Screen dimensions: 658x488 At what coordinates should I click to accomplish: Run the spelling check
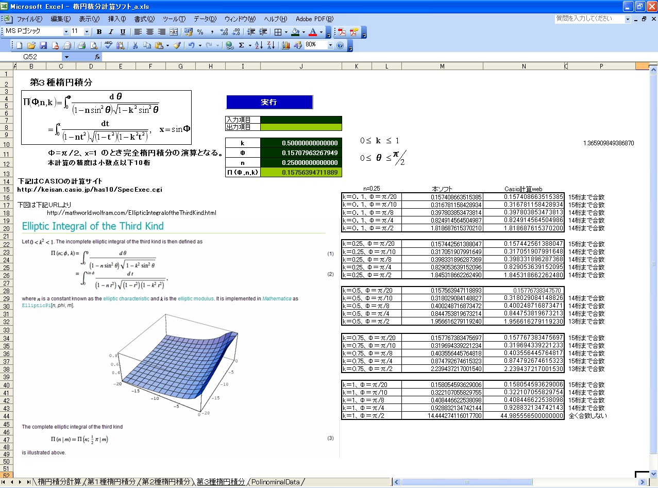pyautogui.click(x=109, y=45)
